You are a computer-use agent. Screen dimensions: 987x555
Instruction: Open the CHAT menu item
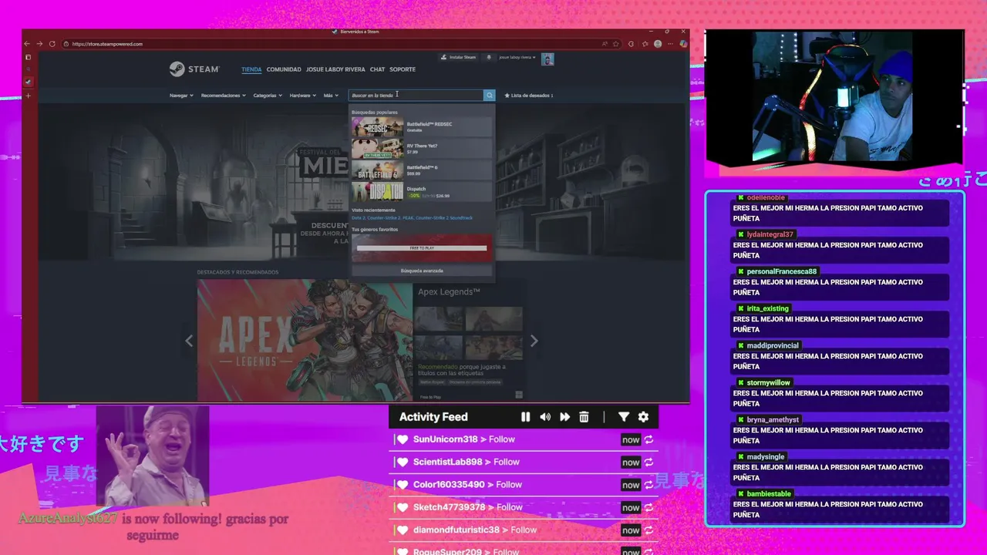(x=377, y=69)
